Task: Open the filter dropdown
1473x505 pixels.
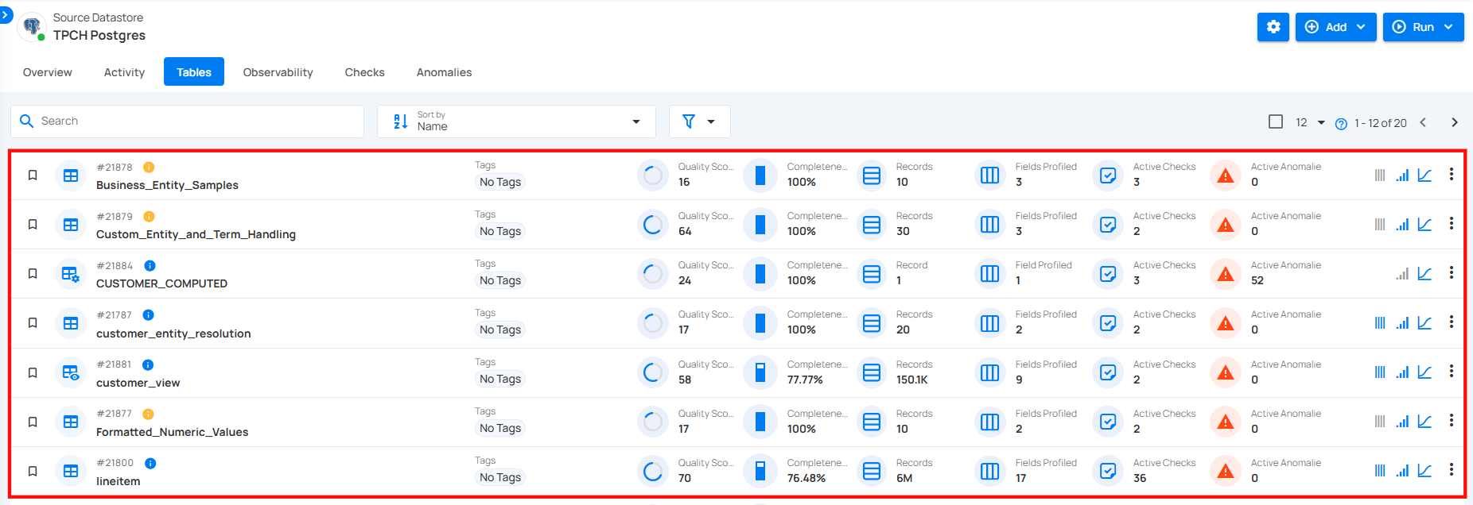Action: point(699,121)
